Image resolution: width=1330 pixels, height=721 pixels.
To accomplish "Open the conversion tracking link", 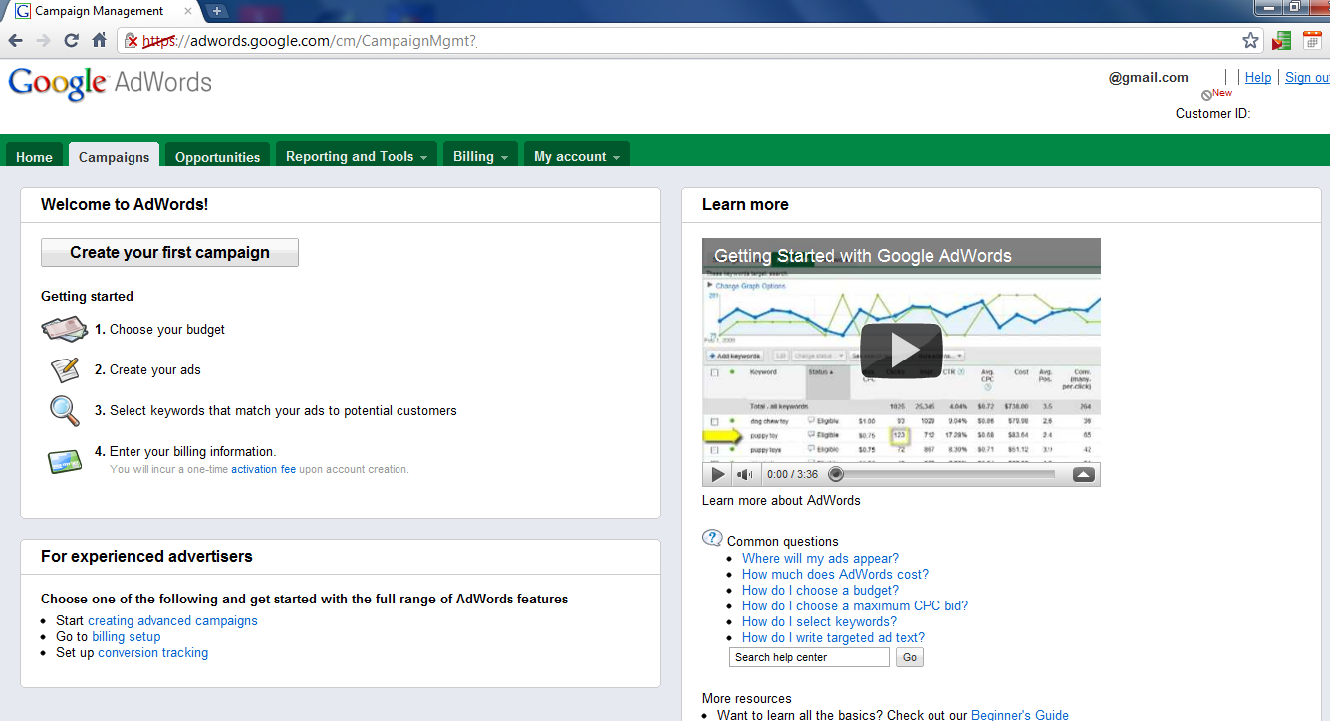I will pyautogui.click(x=152, y=652).
